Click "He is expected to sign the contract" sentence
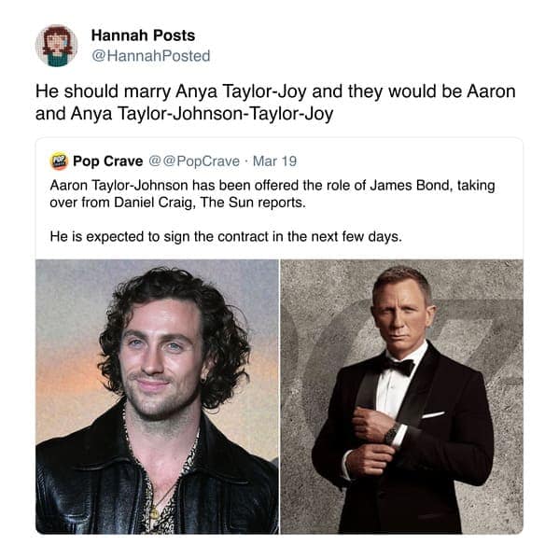559x559 pixels. click(226, 236)
